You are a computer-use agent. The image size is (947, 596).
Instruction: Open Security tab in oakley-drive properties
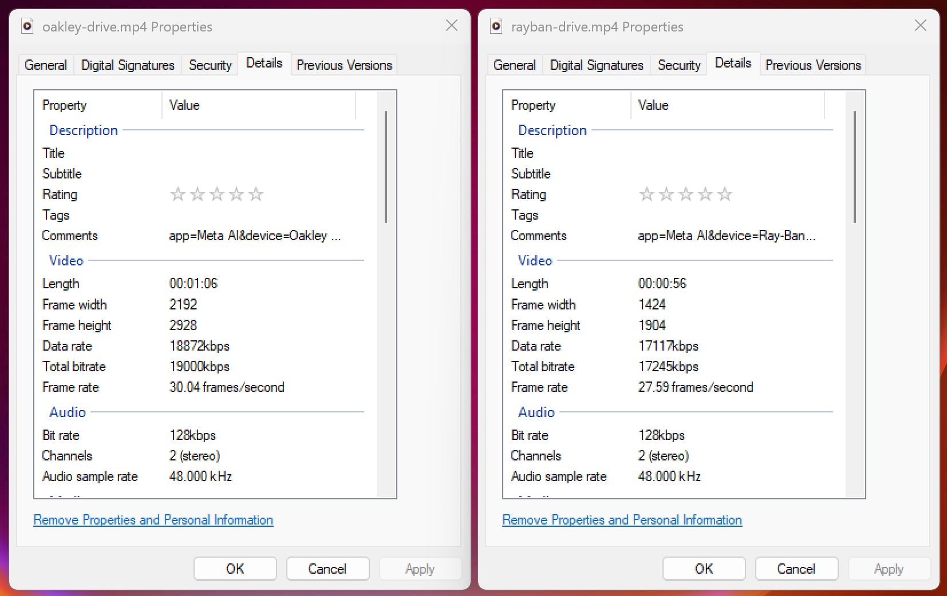click(x=210, y=65)
